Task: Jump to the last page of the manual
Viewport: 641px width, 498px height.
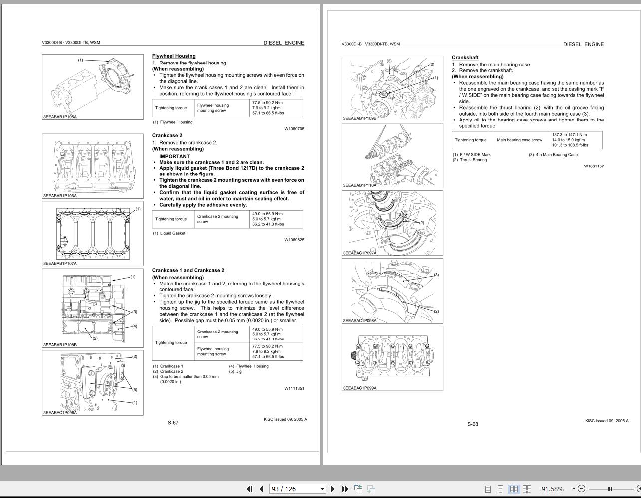Action: tap(345, 489)
